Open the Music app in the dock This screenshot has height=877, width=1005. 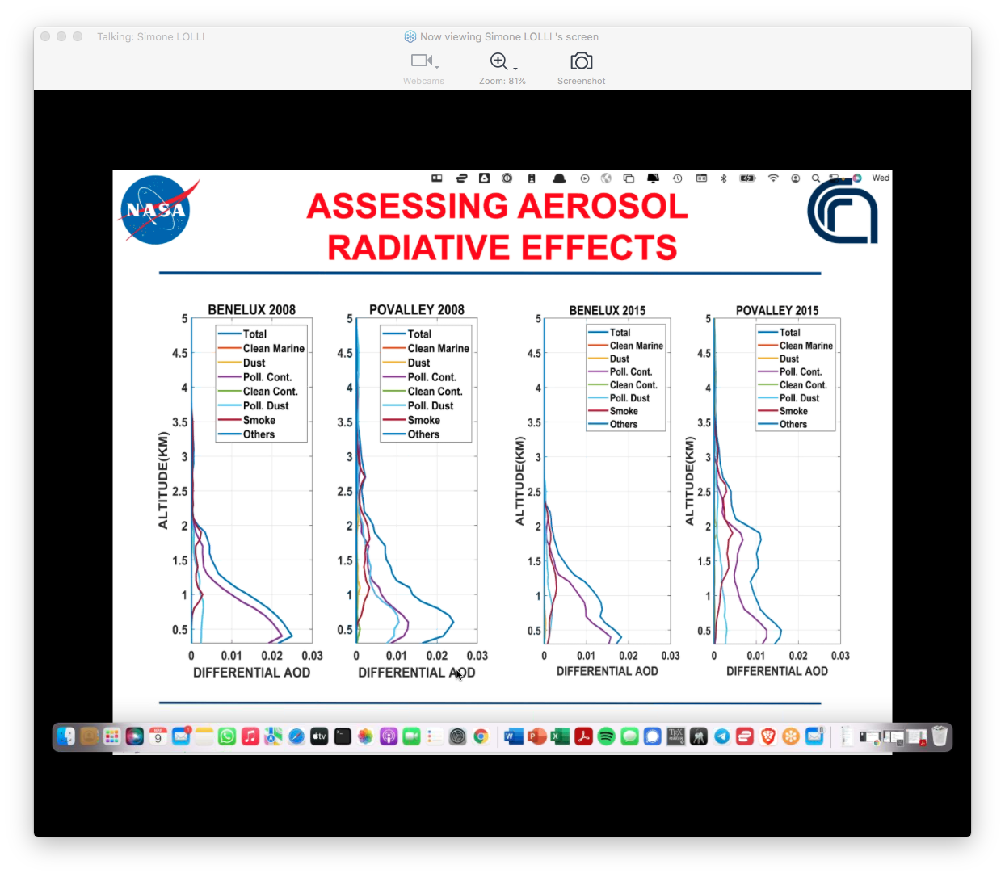click(x=250, y=736)
